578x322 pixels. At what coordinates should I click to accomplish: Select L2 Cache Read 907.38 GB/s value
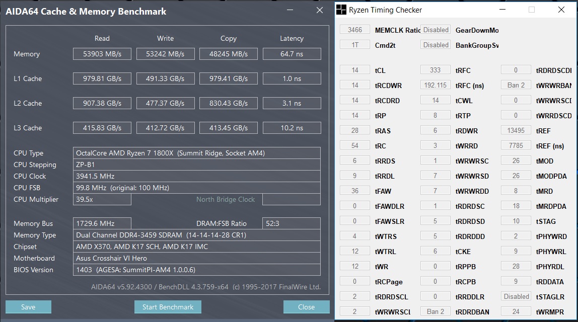tap(102, 103)
